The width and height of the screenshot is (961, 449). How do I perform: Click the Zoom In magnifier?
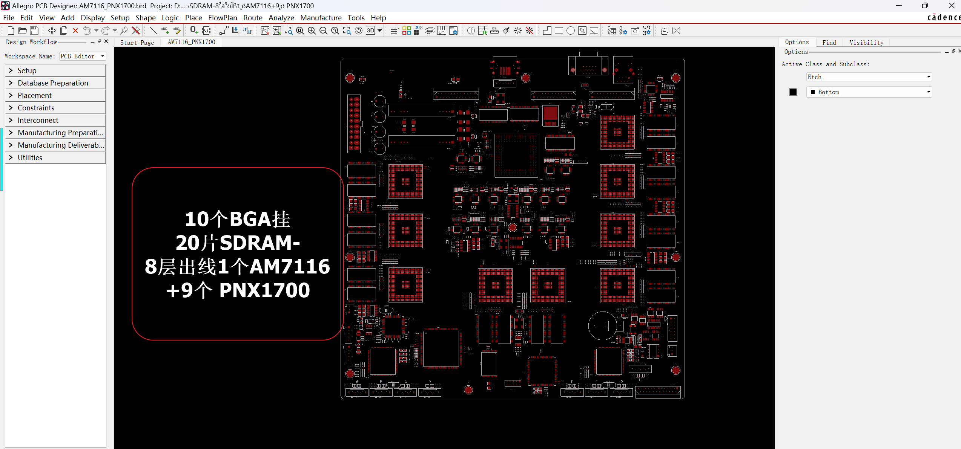point(312,31)
